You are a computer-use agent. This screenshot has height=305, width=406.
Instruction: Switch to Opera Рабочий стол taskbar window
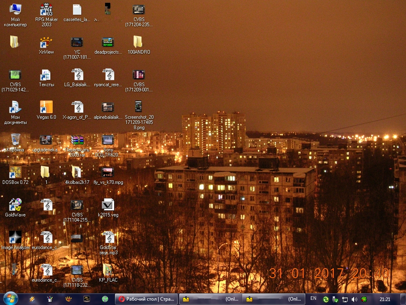(x=146, y=299)
